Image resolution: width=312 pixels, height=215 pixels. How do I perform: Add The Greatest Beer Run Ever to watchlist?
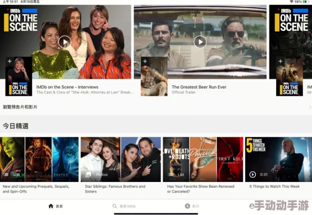point(145,61)
